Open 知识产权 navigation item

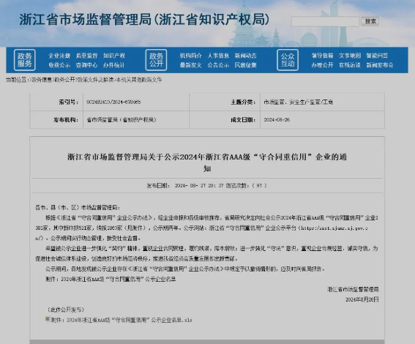[114, 56]
